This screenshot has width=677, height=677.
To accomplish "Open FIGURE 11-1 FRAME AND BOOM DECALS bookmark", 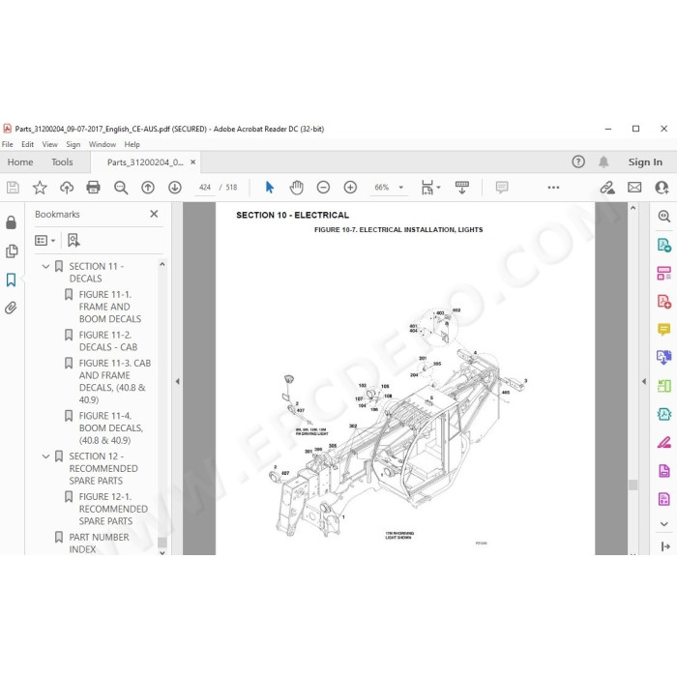I will 109,307.
